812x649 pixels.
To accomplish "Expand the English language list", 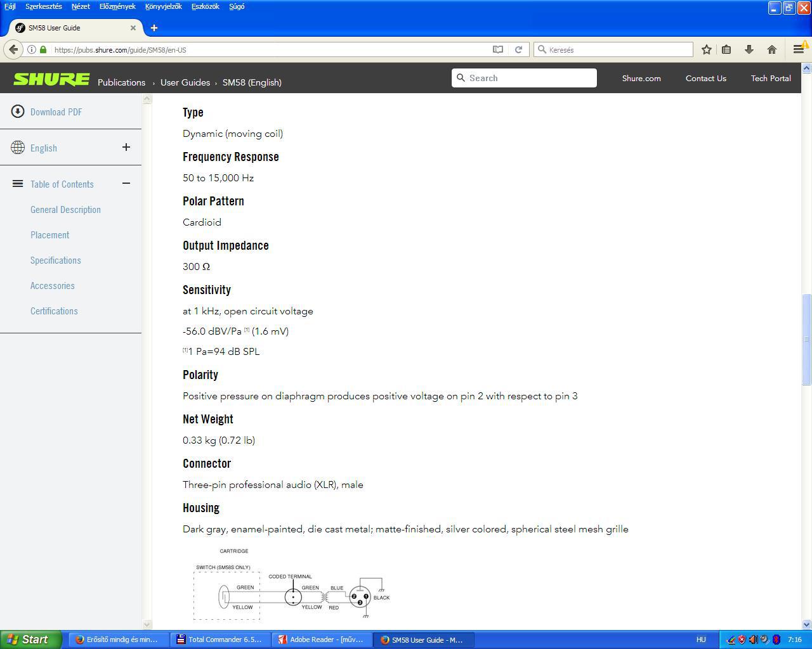I will (126, 147).
